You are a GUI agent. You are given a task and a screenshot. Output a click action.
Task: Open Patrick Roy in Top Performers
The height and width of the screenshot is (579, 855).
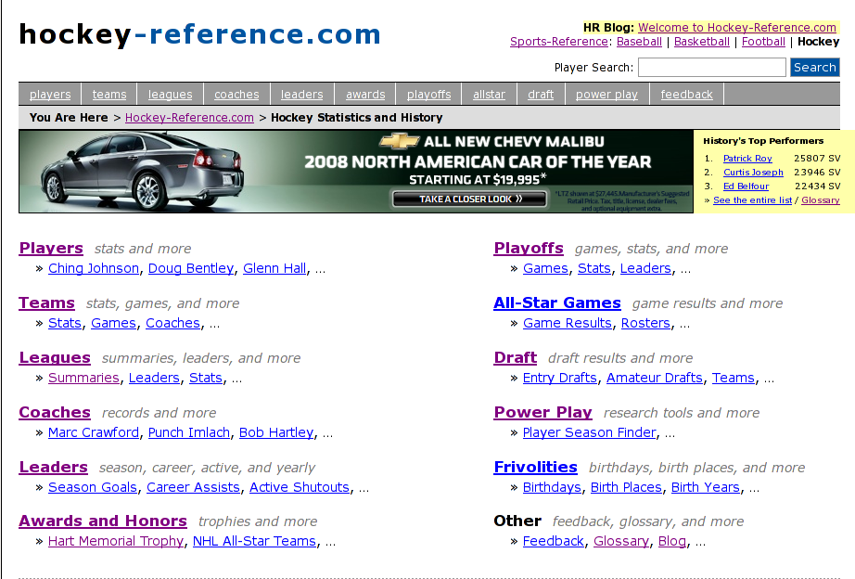click(747, 159)
